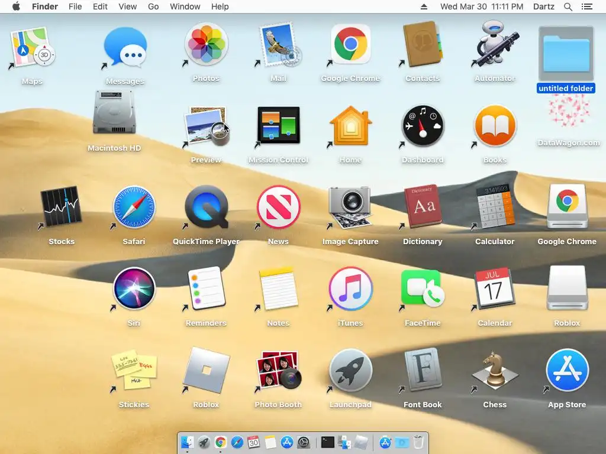Open the Maps shortcut on the desktop
The image size is (606, 454).
[32, 47]
